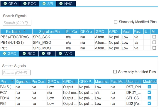
Task: Switch to the RCC tab in lower panel
Action: pos(29,53)
